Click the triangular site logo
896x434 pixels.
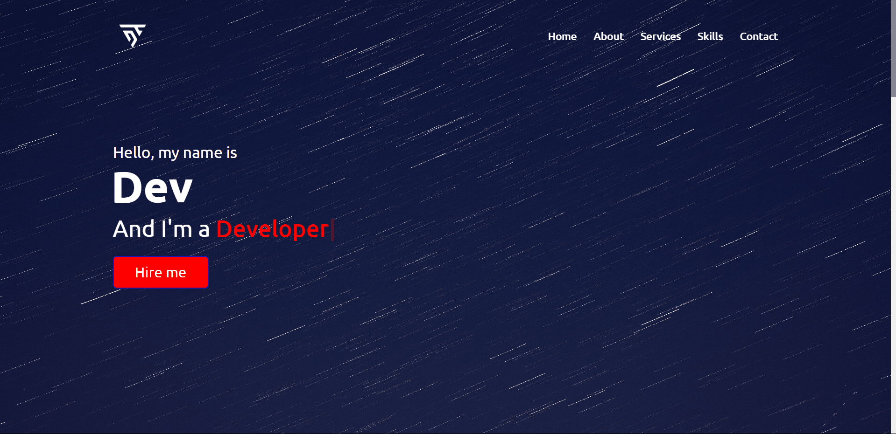[133, 35]
